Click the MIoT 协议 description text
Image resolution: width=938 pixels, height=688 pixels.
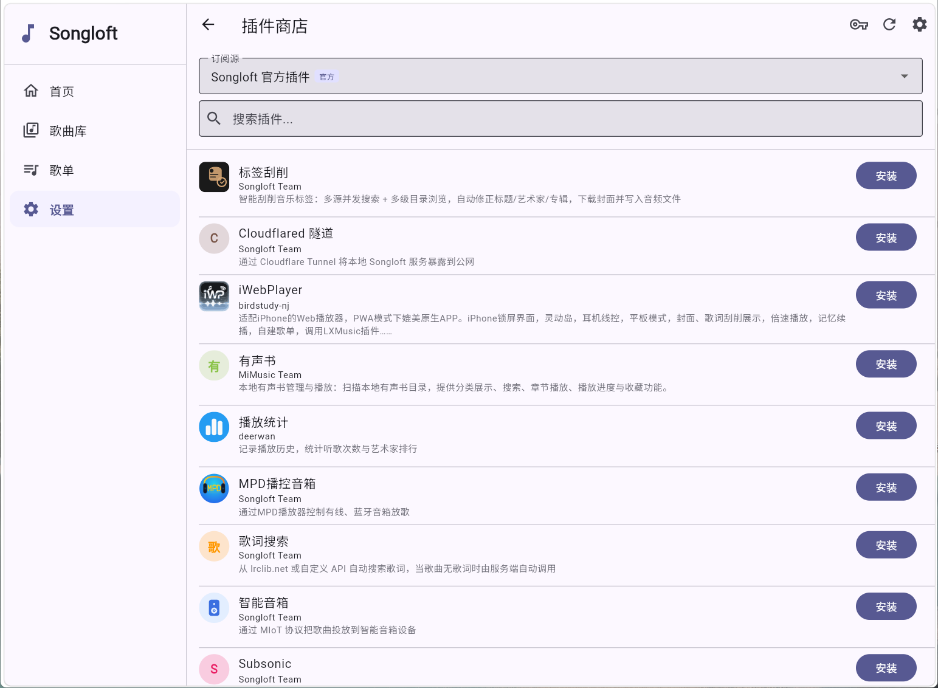(x=327, y=630)
